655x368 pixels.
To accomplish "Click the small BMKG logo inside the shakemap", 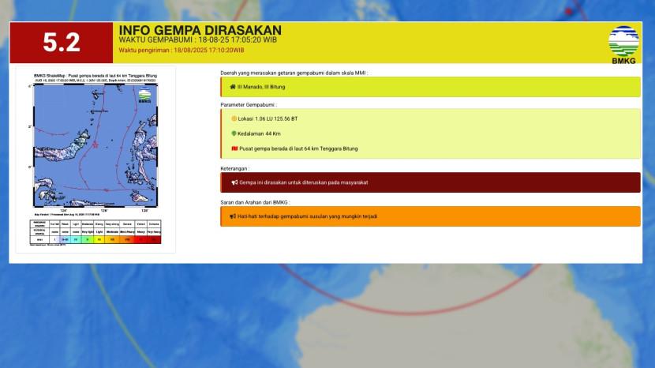I will point(144,96).
